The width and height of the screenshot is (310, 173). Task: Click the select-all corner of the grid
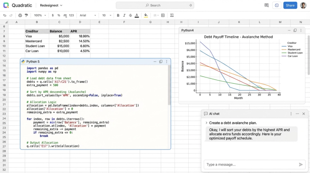point(4,22)
